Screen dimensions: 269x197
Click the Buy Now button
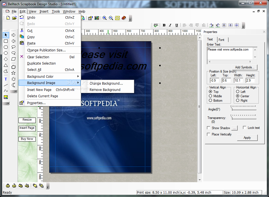(27, 139)
